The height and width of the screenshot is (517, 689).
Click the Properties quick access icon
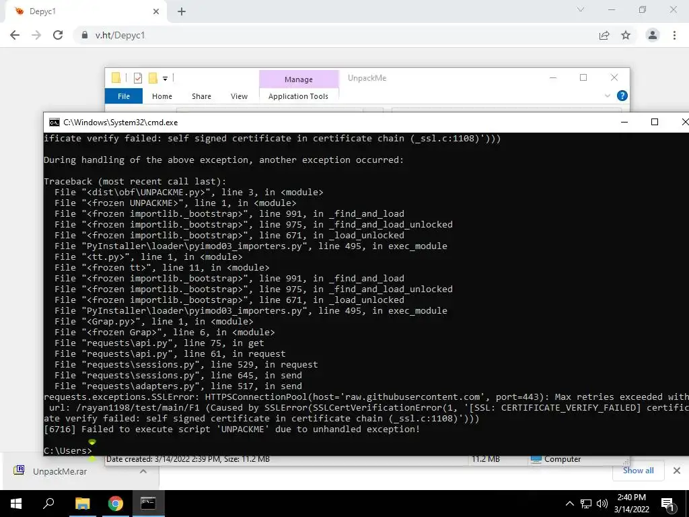click(138, 78)
